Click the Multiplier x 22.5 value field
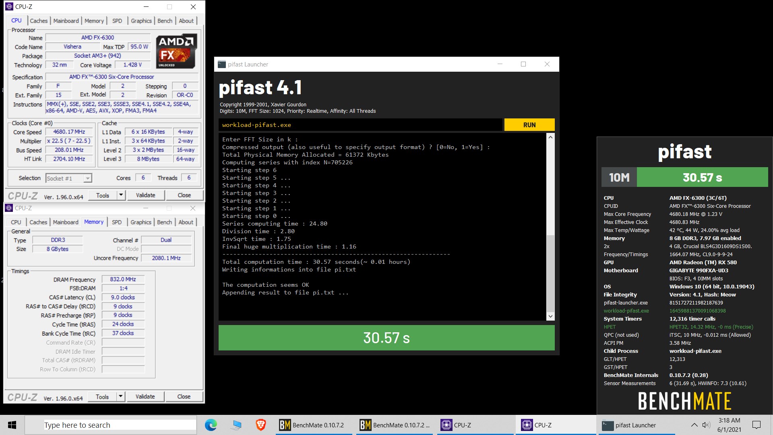This screenshot has width=773, height=435. pyautogui.click(x=69, y=141)
